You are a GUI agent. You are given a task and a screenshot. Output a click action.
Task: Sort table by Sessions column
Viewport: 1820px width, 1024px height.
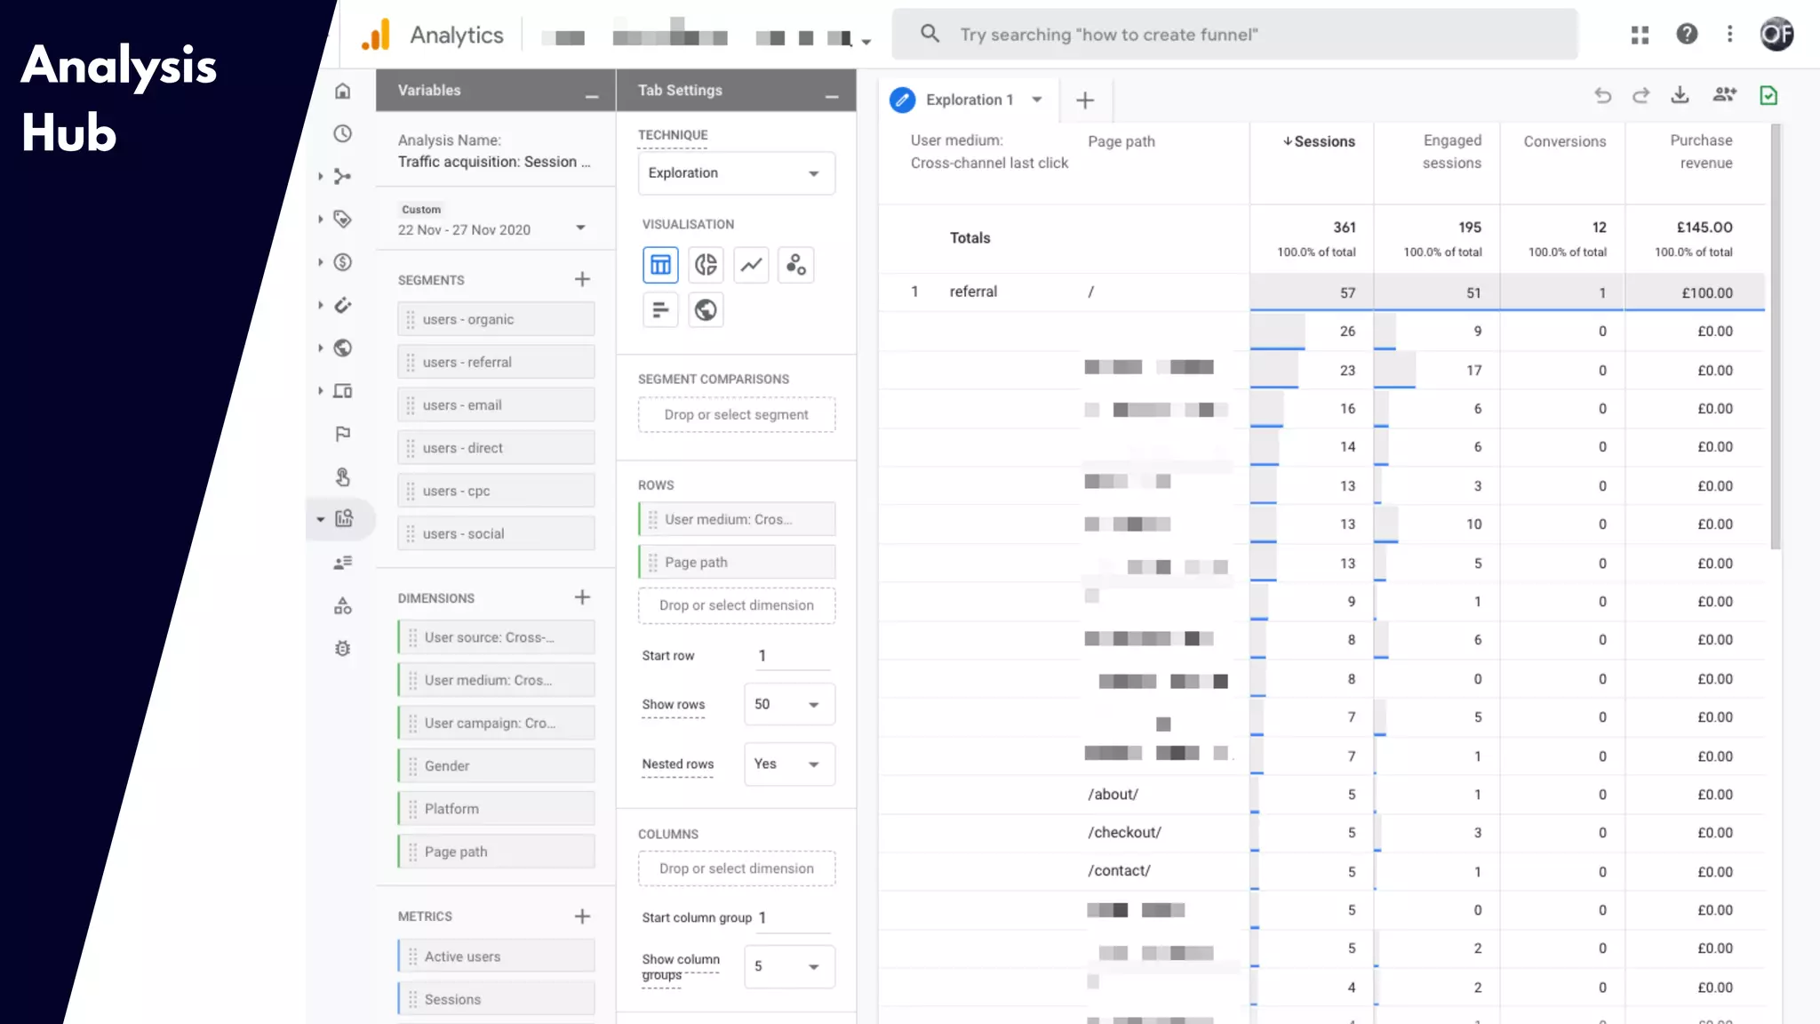click(x=1319, y=141)
